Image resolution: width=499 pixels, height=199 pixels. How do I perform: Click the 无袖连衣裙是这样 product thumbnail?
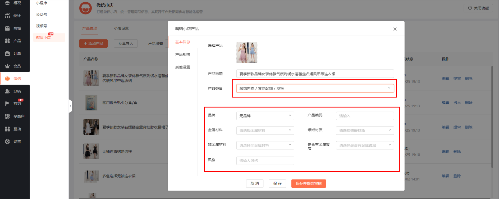pyautogui.click(x=91, y=151)
